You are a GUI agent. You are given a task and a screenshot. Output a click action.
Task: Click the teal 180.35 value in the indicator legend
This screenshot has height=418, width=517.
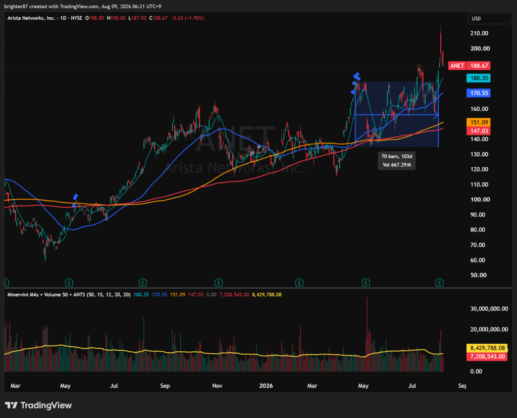coord(141,295)
